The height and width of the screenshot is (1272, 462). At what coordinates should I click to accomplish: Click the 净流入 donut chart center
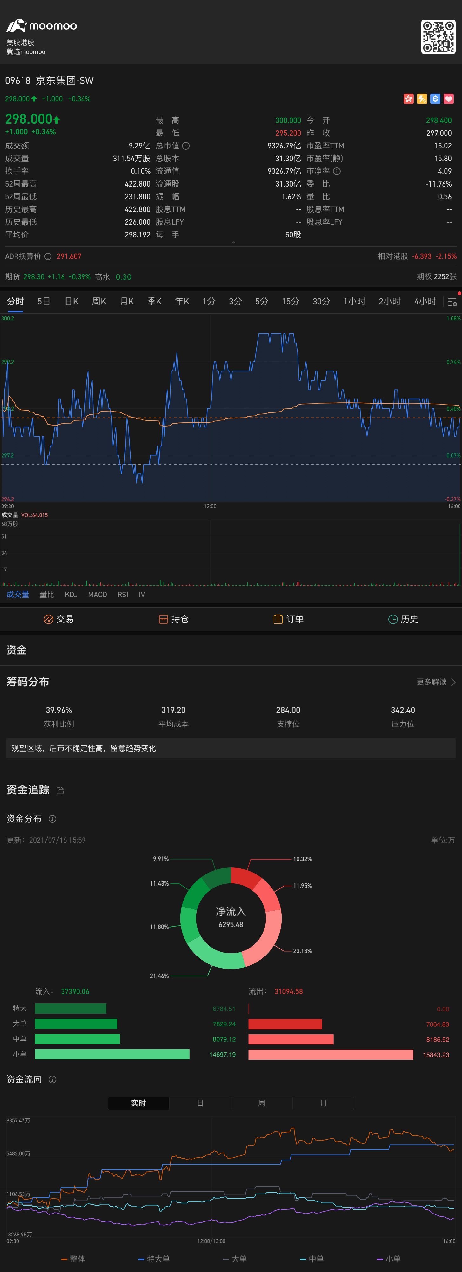[x=231, y=917]
